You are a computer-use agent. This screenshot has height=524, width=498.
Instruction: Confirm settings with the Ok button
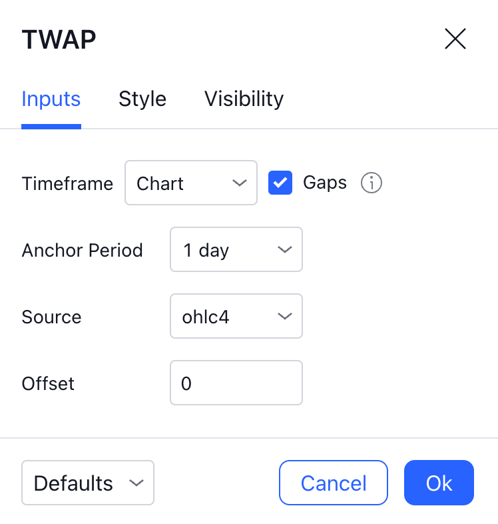(x=439, y=483)
